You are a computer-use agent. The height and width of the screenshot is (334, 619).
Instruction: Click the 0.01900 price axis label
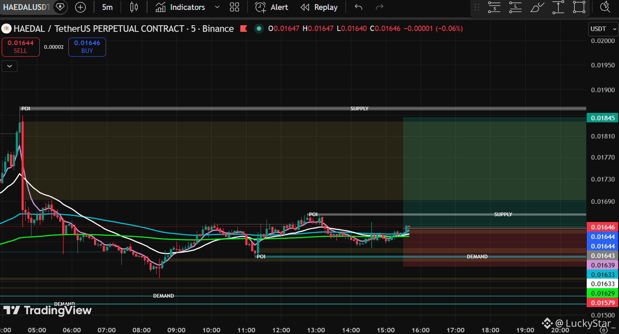coord(603,90)
